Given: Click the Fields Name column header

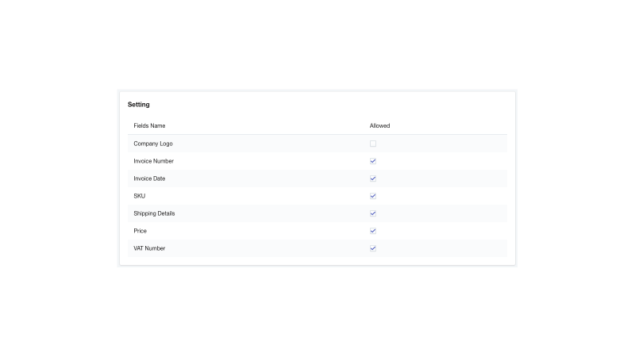Looking at the screenshot, I should pyautogui.click(x=149, y=126).
